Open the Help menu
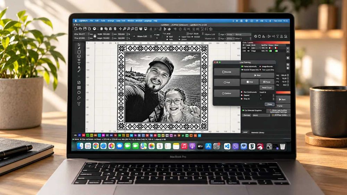 [155, 21]
